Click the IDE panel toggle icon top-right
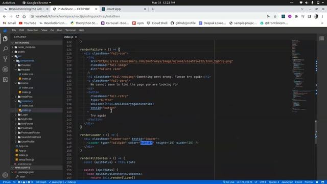Image resolution: width=327 pixels, height=184 pixels. 321,38
